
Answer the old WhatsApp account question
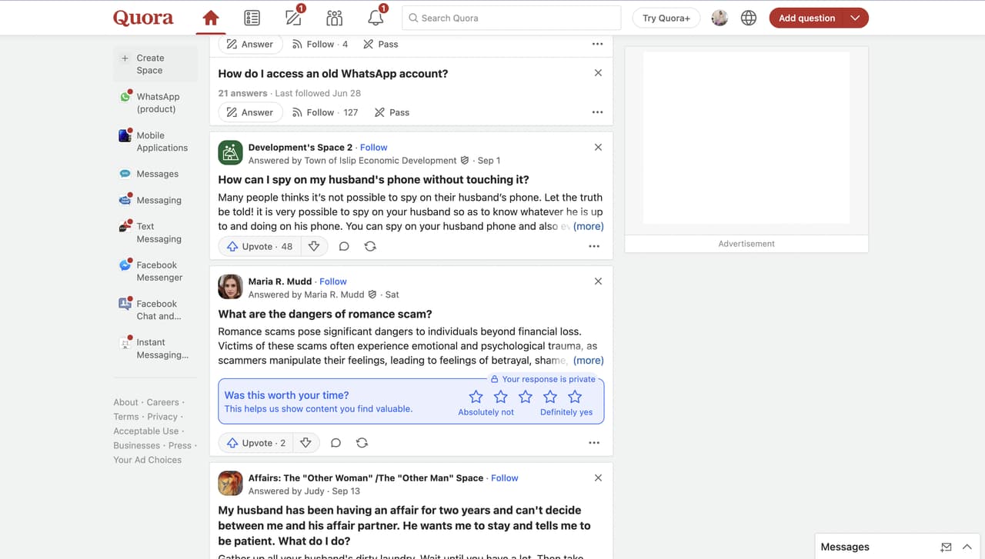point(250,112)
